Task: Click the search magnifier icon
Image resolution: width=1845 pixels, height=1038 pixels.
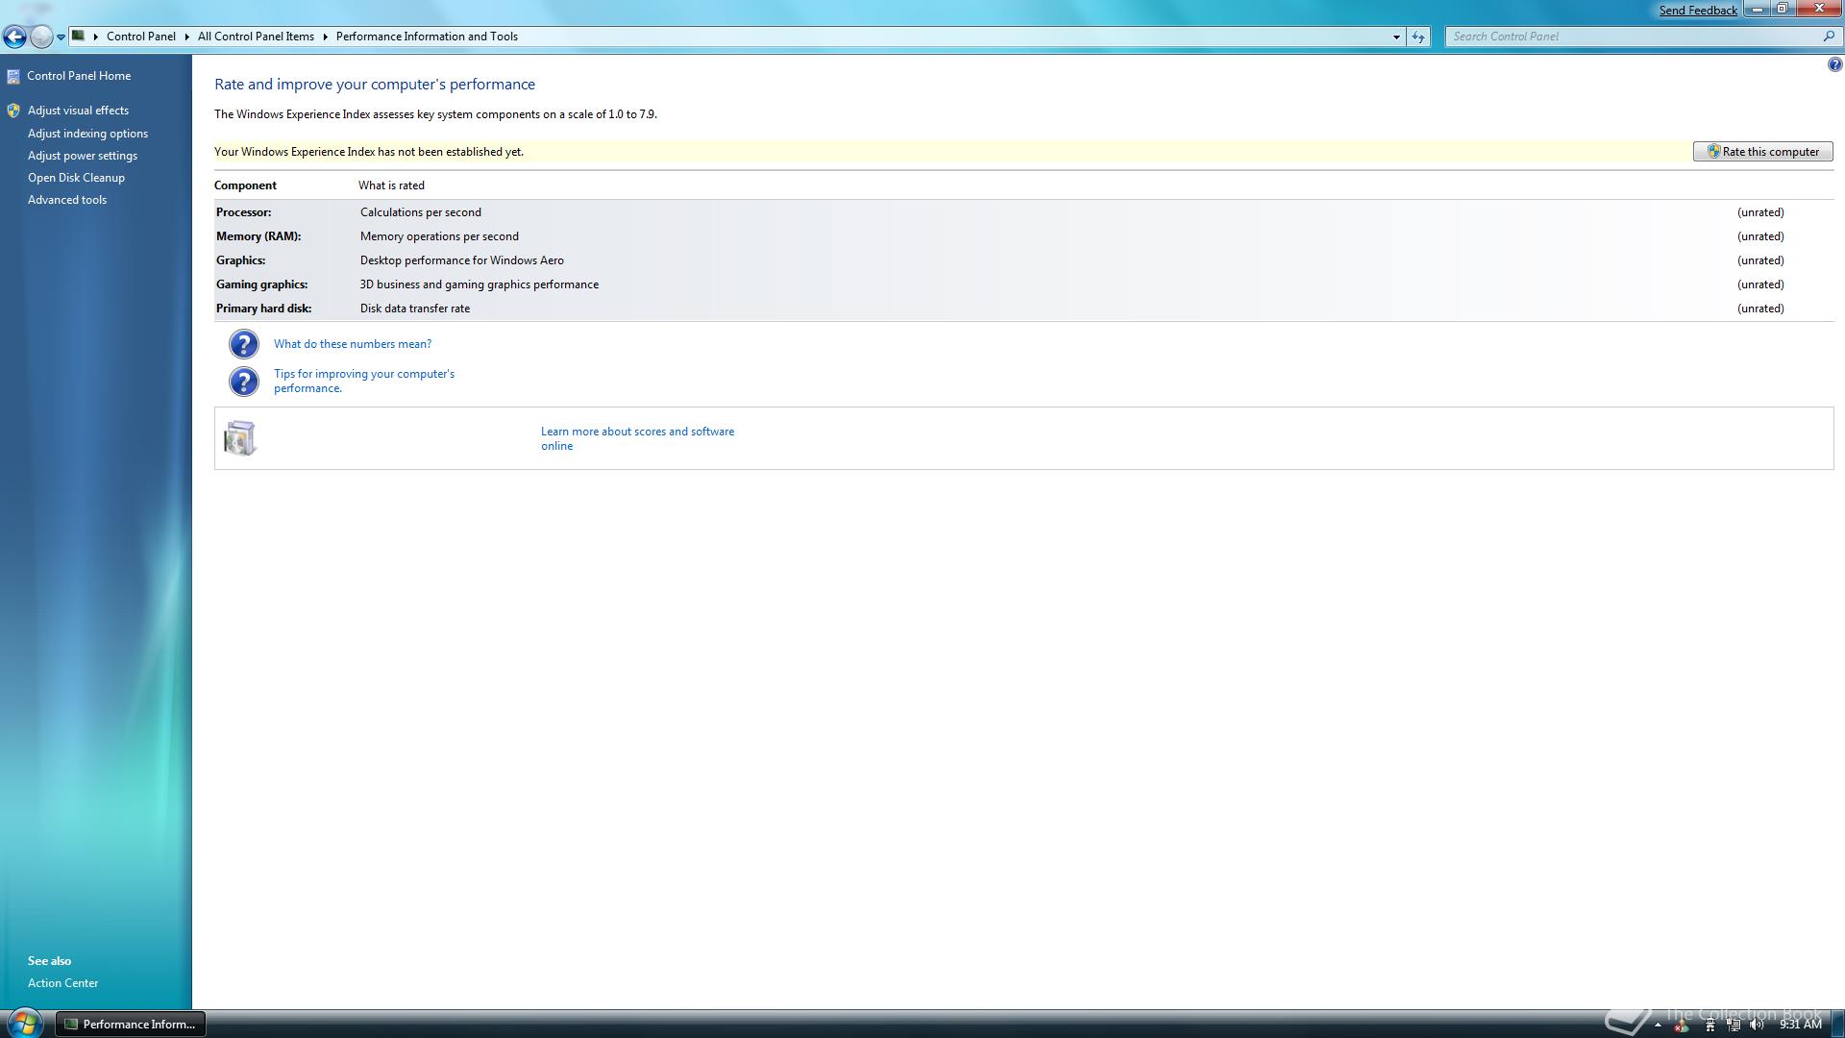Action: 1829,37
